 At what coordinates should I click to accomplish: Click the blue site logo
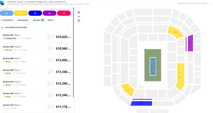click(2, 3)
